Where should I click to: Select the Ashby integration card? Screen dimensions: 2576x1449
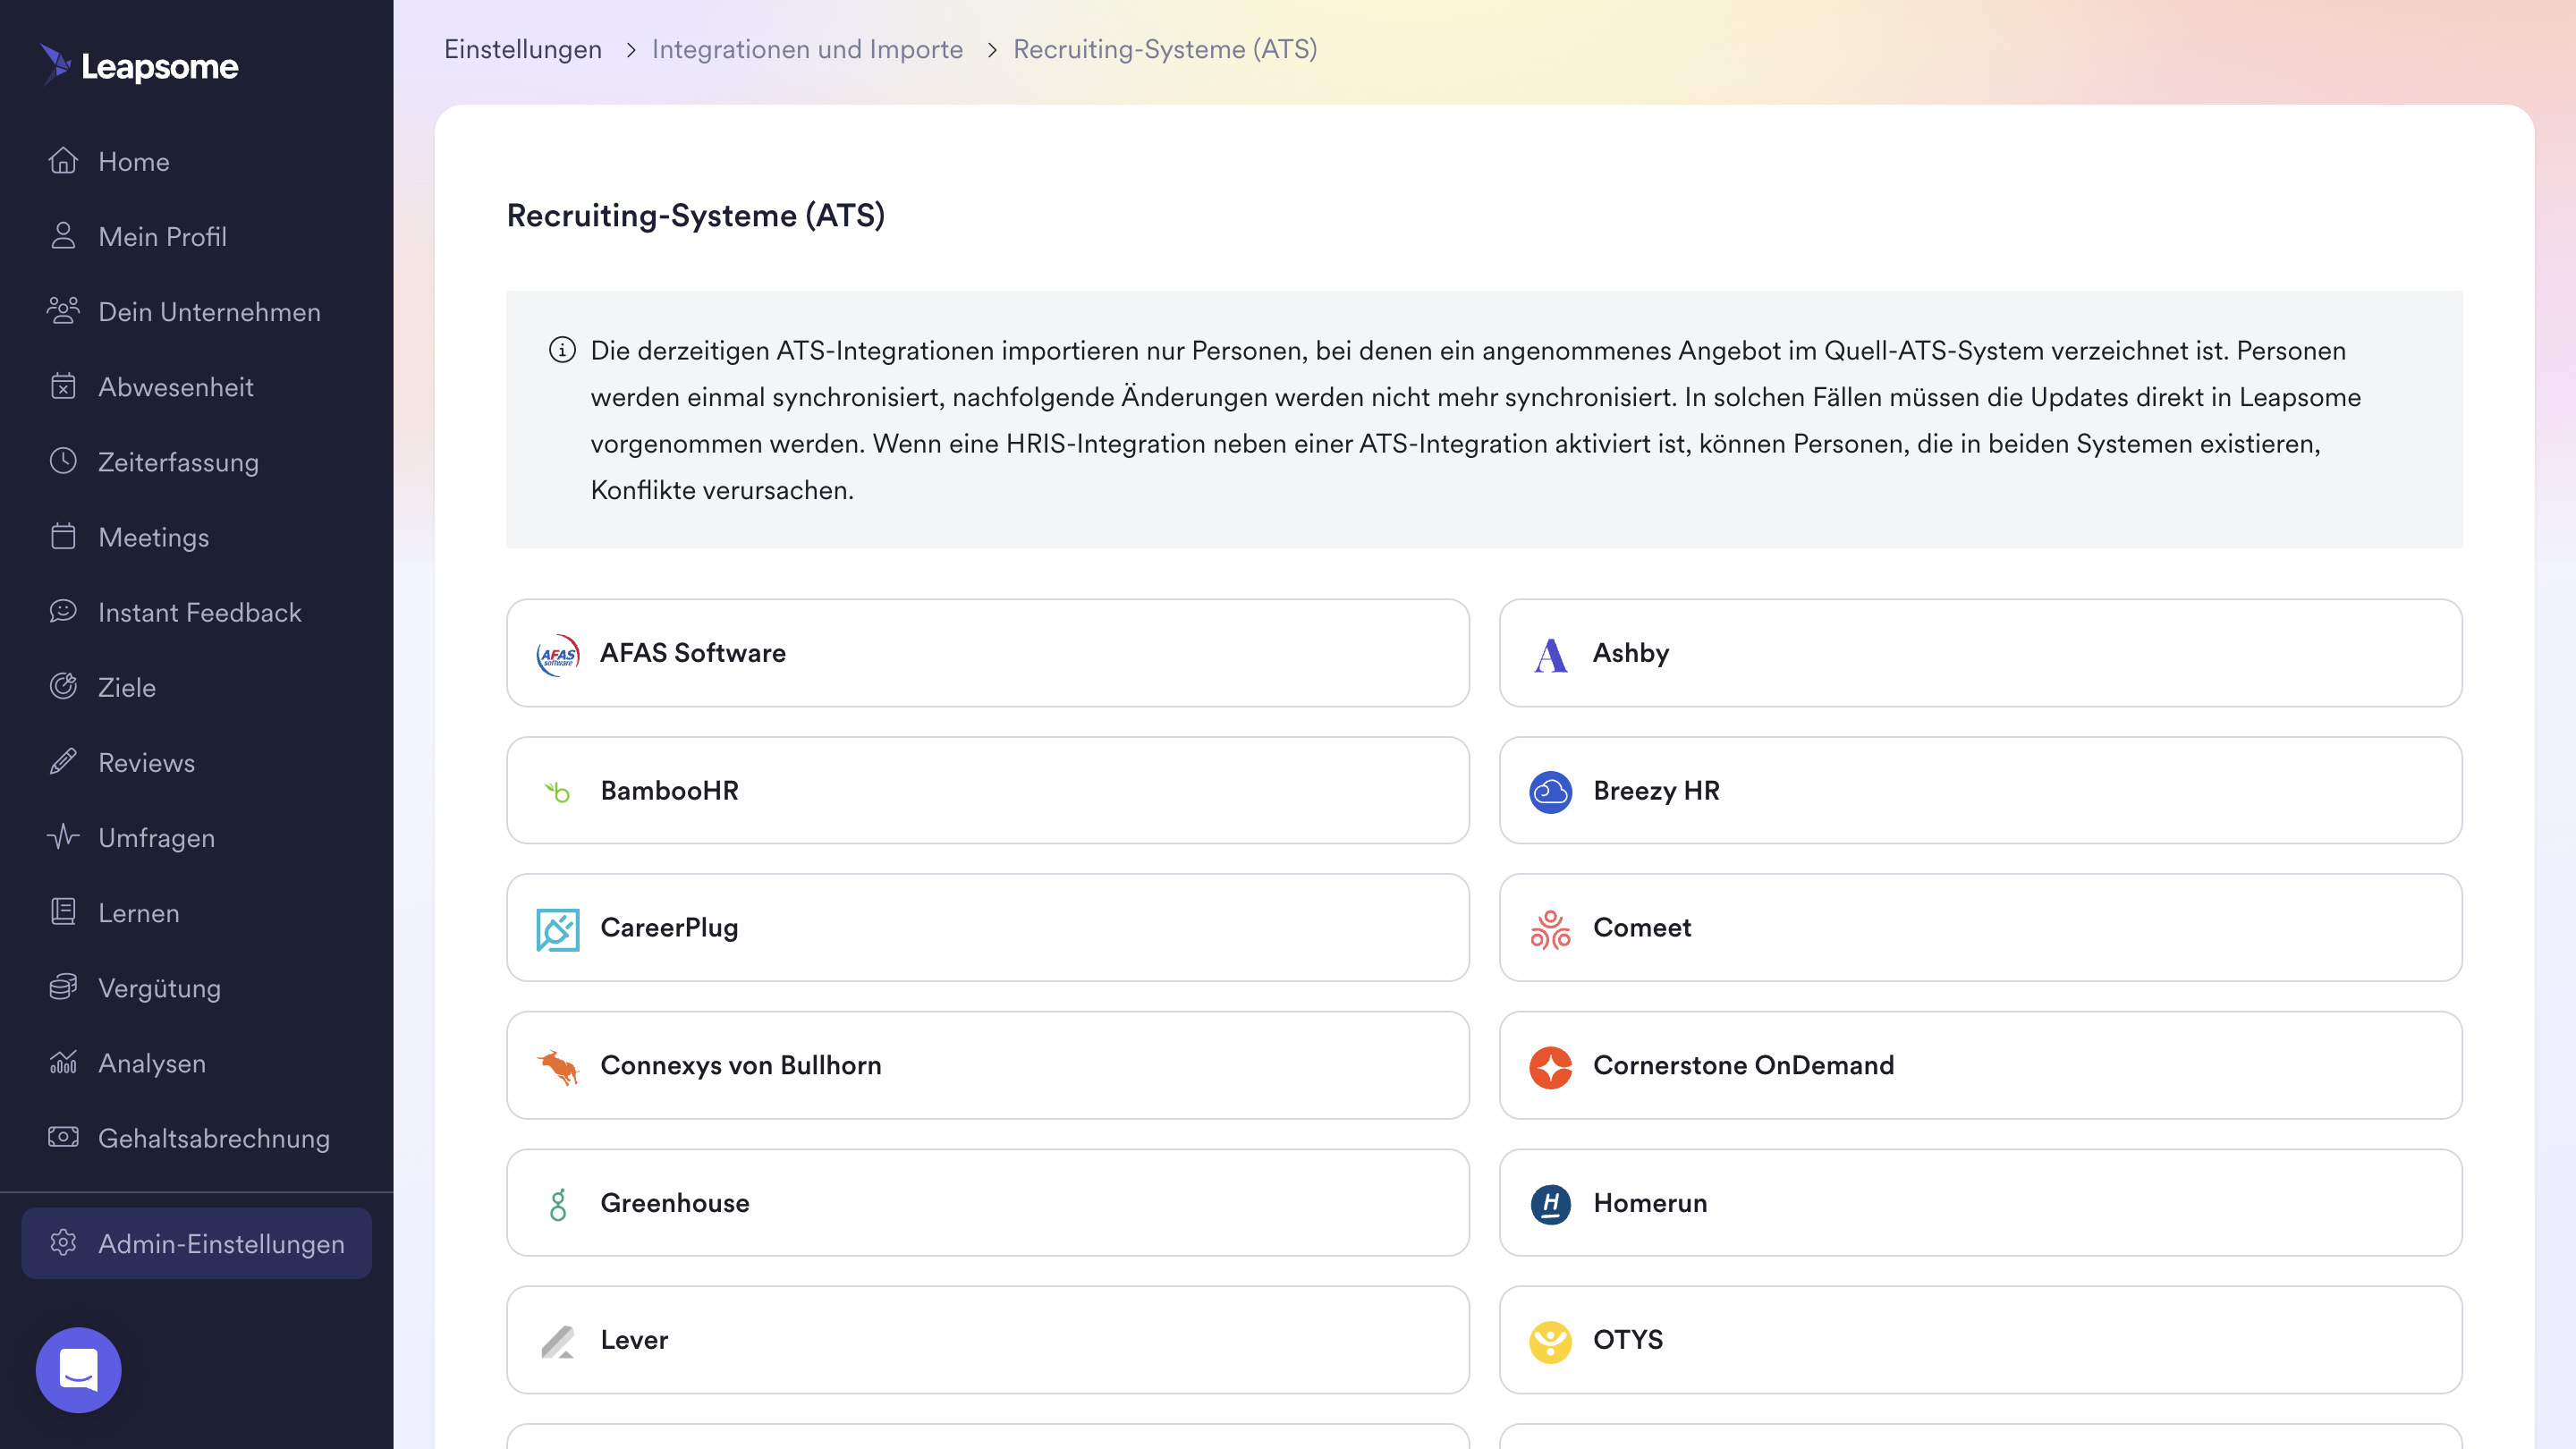[1980, 653]
